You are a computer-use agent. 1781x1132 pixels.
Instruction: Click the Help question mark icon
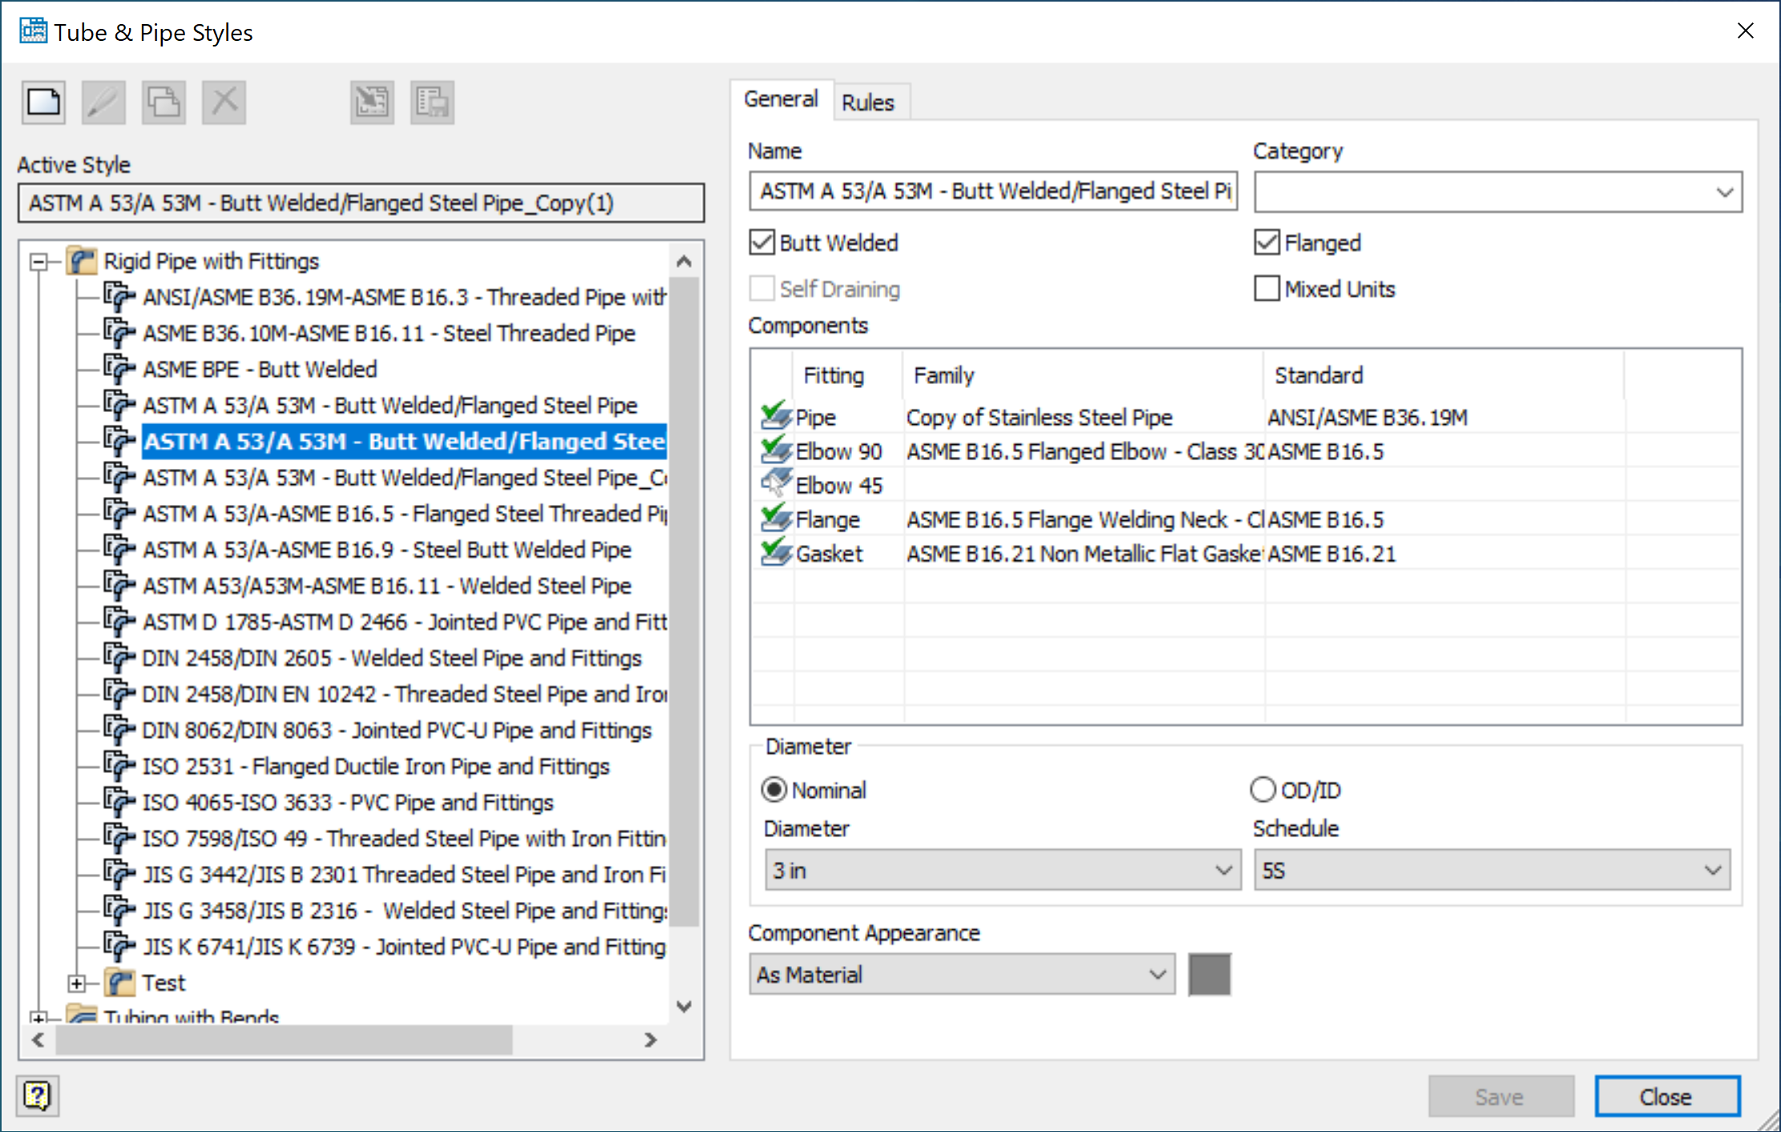[38, 1095]
